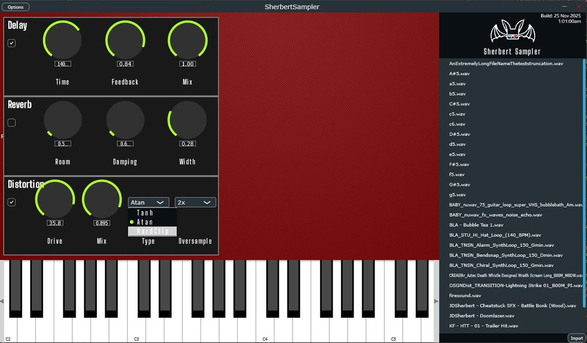Select BLA_TNSN_Alarm_SynthLoop_150_Gmin.wav
587x343 pixels.
click(511, 245)
